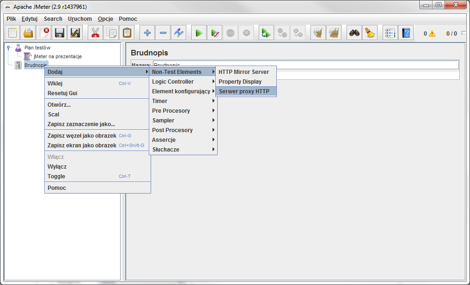Expand Logic Controller submenu
This screenshot has width=470, height=285.
coord(183,81)
